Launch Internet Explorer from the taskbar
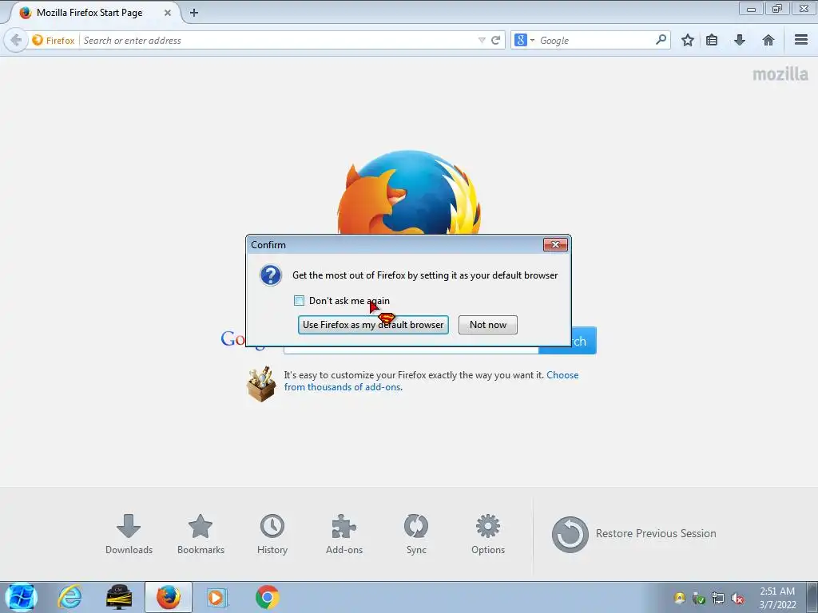The height and width of the screenshot is (613, 818). pos(70,597)
